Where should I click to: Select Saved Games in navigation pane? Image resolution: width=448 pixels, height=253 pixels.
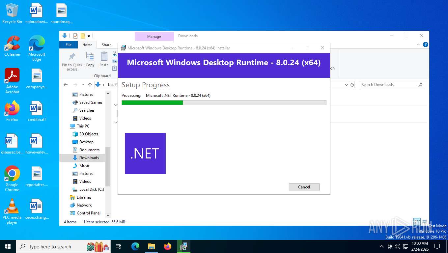(88, 102)
